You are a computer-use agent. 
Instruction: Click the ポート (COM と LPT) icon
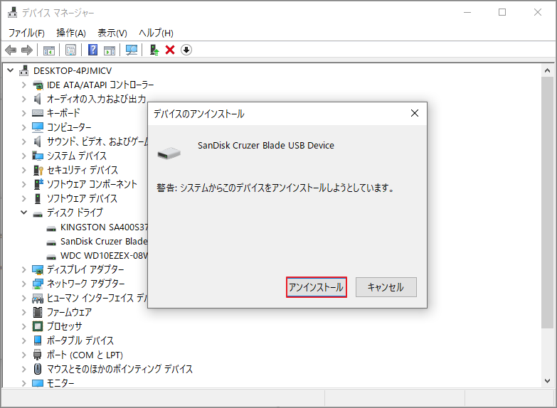(x=37, y=355)
